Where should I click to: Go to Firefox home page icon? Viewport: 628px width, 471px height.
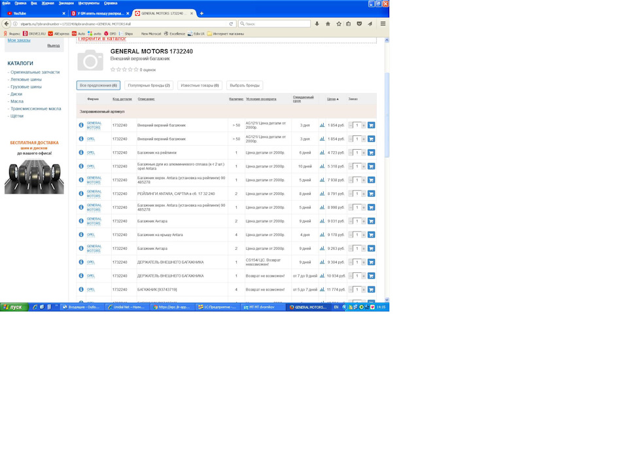(x=328, y=24)
